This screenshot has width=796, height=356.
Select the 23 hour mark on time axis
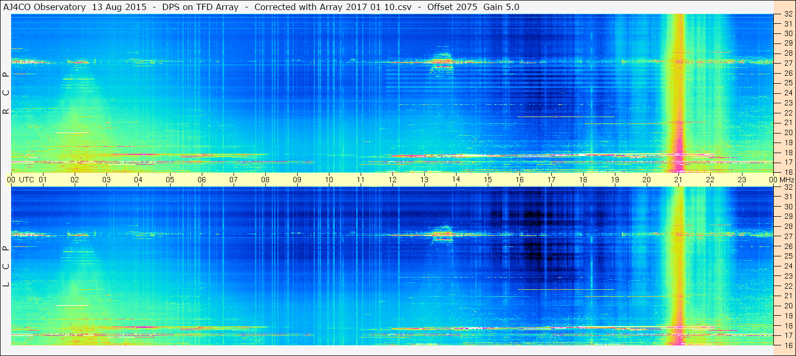(x=742, y=180)
